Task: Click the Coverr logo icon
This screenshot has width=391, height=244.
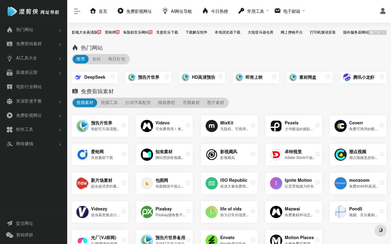Action: point(341,126)
